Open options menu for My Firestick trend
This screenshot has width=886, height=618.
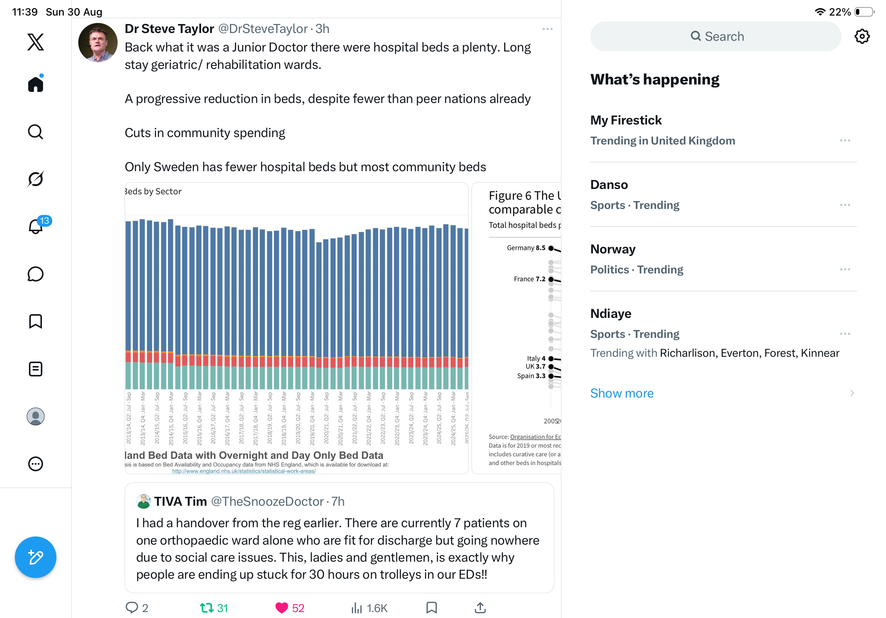click(845, 141)
